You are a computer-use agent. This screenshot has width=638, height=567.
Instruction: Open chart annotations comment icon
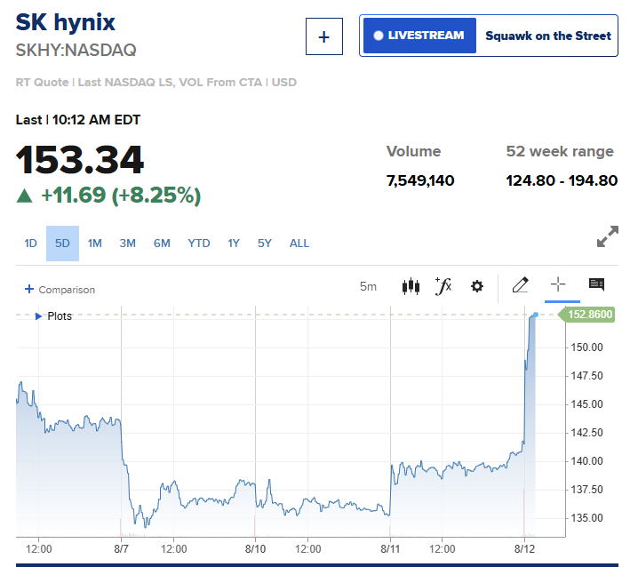click(596, 284)
